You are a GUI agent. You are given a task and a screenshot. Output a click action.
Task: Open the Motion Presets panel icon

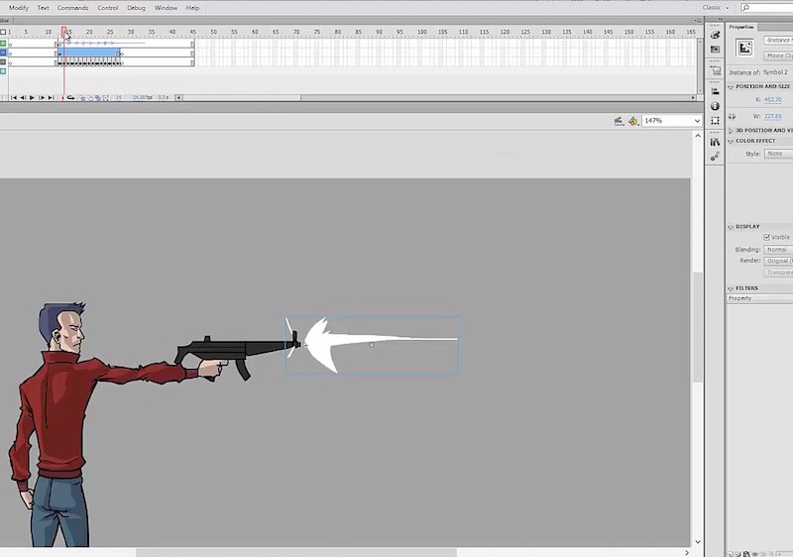pos(715,156)
